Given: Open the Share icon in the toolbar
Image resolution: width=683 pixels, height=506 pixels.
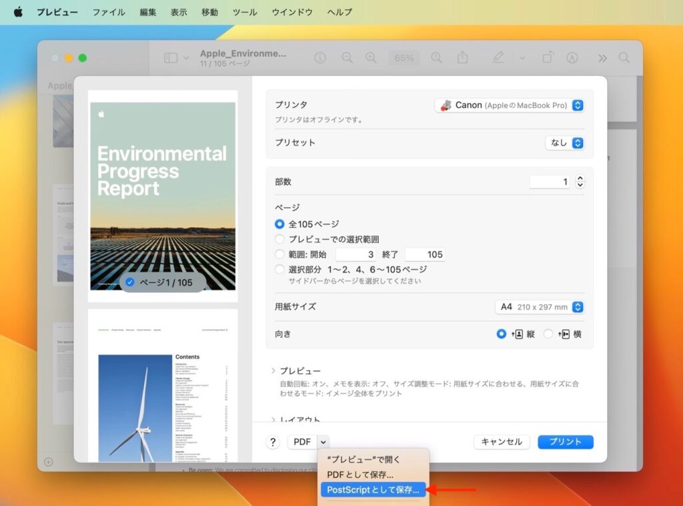Looking at the screenshot, I should click(463, 57).
